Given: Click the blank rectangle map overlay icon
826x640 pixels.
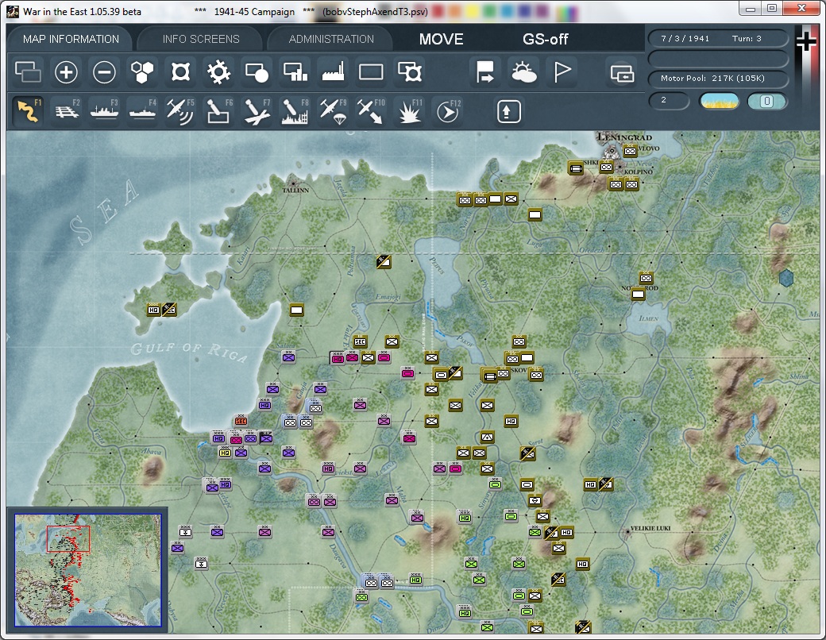Looking at the screenshot, I should pyautogui.click(x=371, y=72).
